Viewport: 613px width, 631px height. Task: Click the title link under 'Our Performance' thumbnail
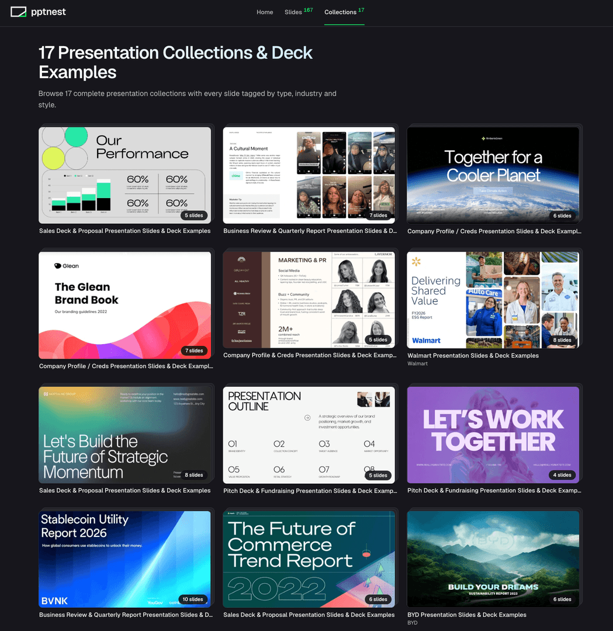point(125,231)
